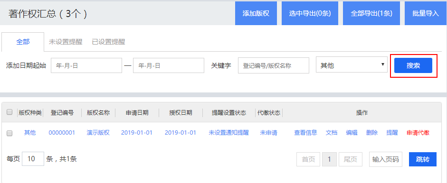Image resolution: width=447 pixels, height=183 pixels.
Task: Export selected via 选中导出(0条)
Action: pyautogui.click(x=310, y=13)
